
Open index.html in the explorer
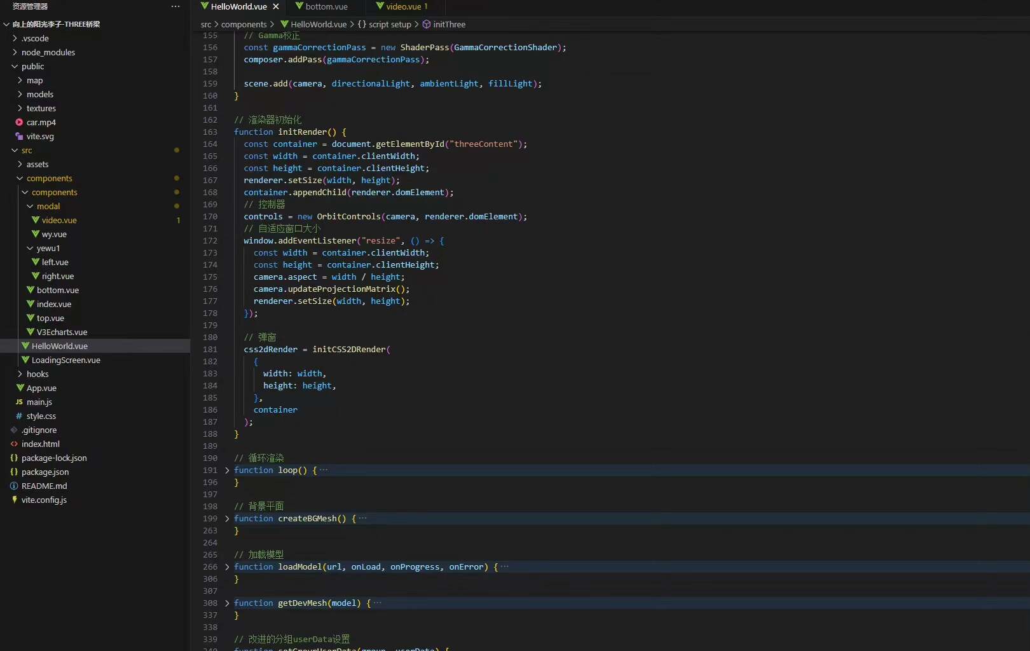tap(40, 444)
